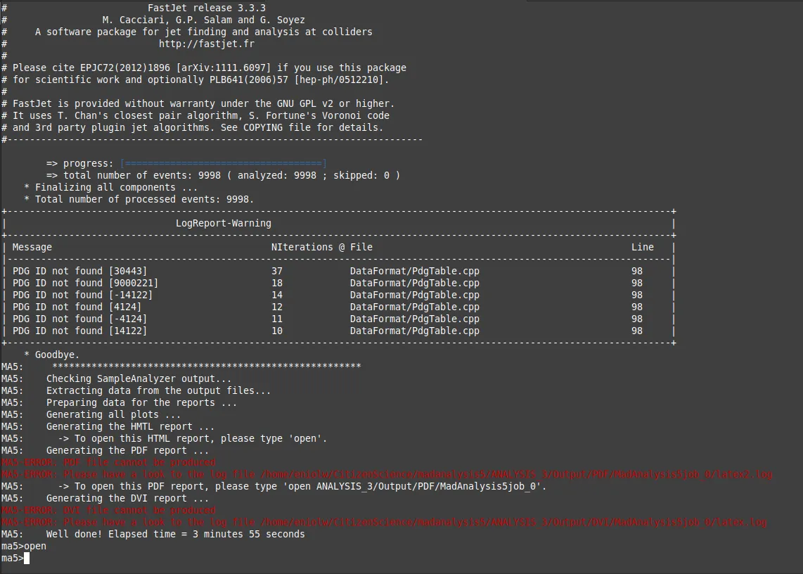Click the 'ma5>open' command line
Screen dimensions: 803x574
coord(24,547)
